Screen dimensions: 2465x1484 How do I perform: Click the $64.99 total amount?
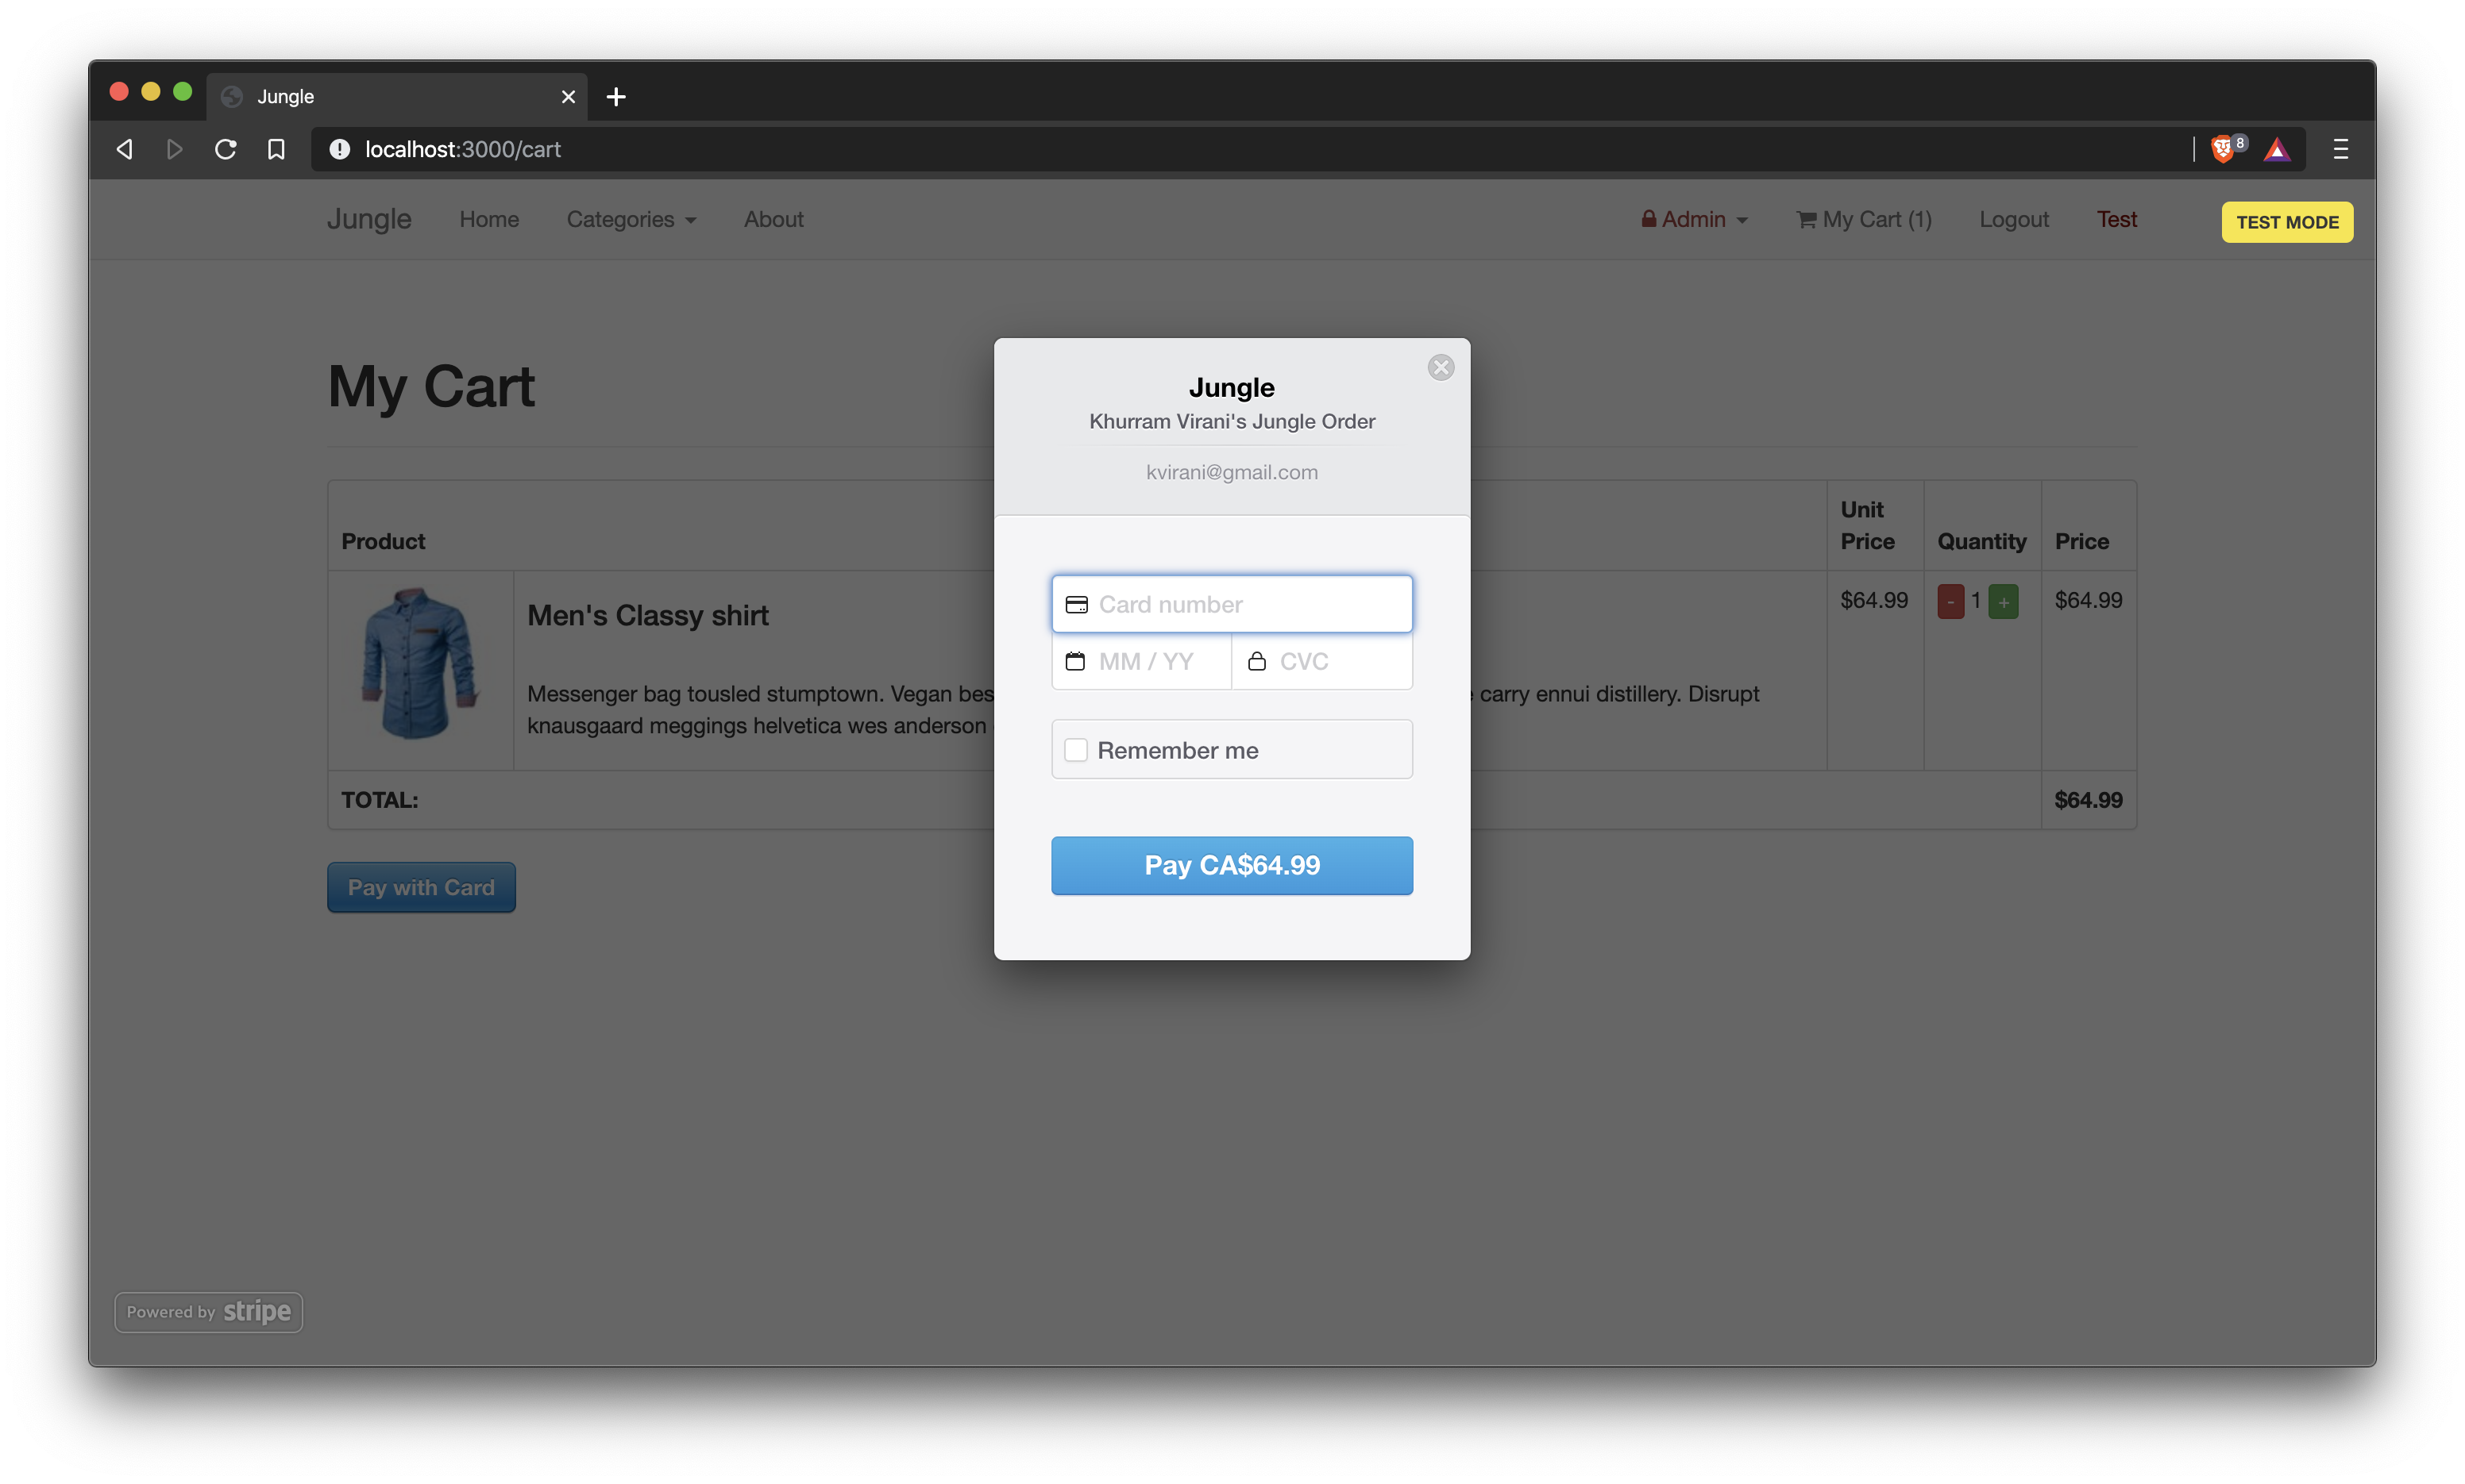tap(2088, 800)
